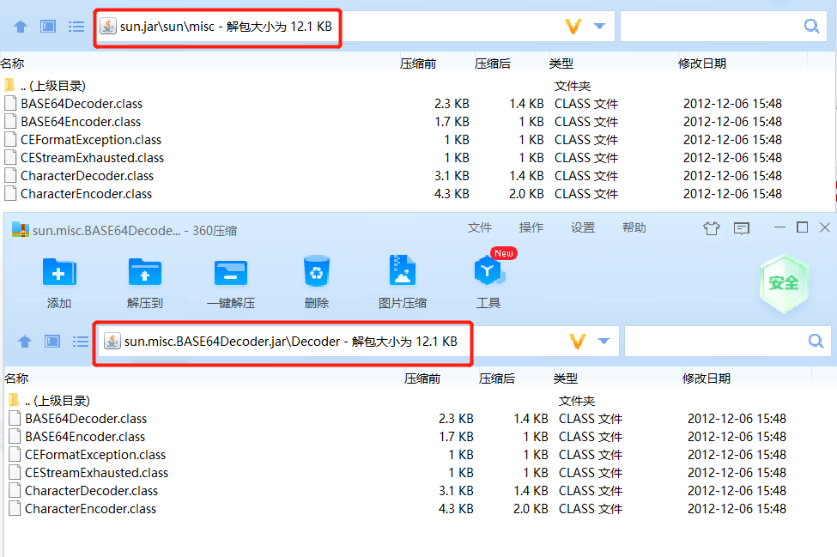Sort by 修改日期 column in lower window
This screenshot has height=557, width=837.
click(707, 378)
